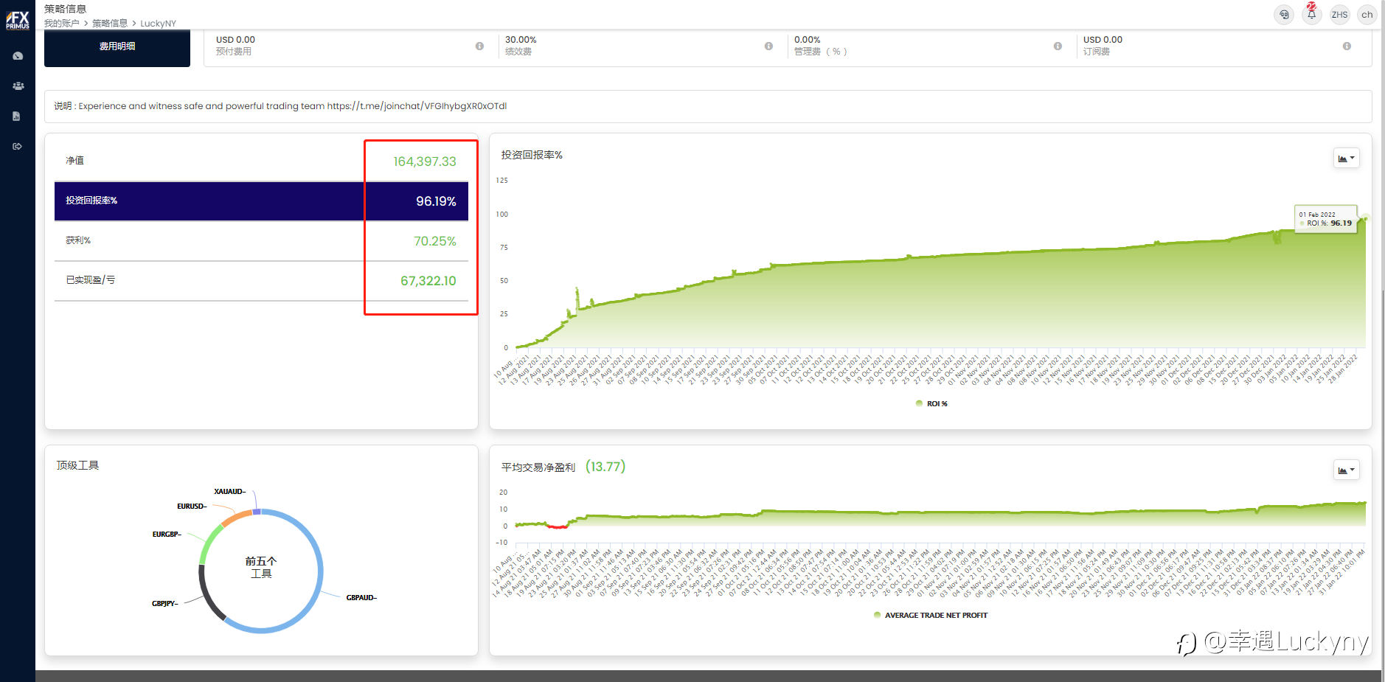Click the GBPAUD- donut label
The width and height of the screenshot is (1385, 682).
[x=361, y=598]
